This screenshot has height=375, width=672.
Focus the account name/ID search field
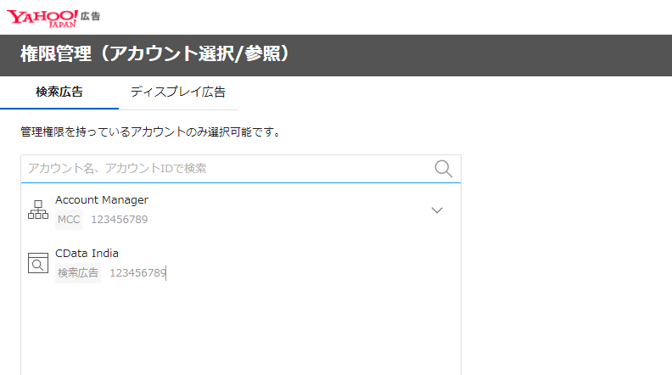(225, 168)
